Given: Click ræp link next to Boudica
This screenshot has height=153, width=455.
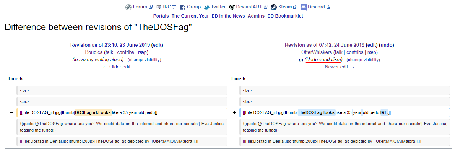Looking at the screenshot, I should [142, 52].
